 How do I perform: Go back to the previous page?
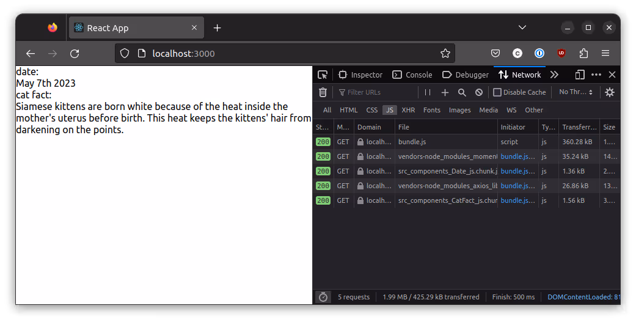pos(31,54)
